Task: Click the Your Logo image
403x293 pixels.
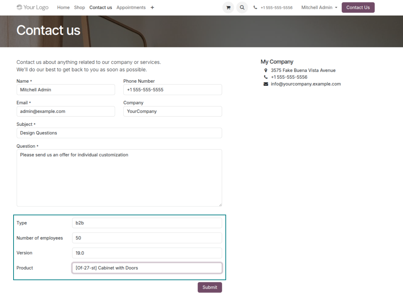Action: click(x=32, y=7)
